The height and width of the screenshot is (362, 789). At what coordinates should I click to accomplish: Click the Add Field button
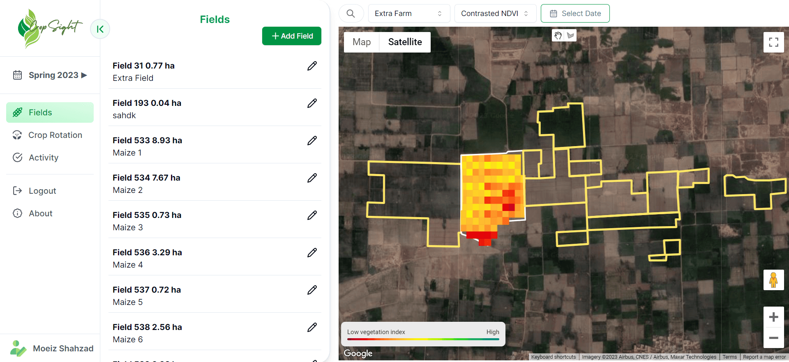click(292, 36)
